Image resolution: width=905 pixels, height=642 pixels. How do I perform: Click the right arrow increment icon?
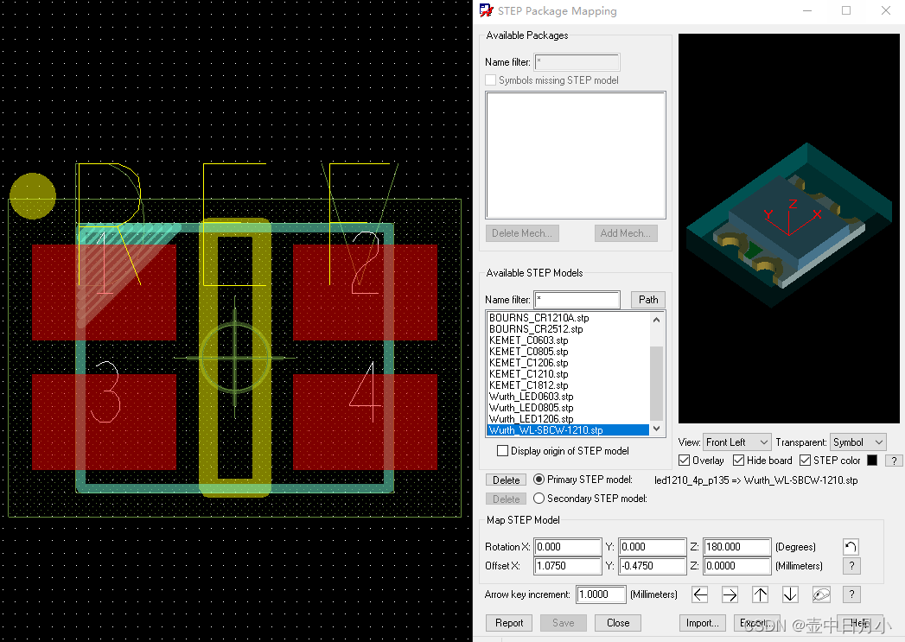coord(730,594)
